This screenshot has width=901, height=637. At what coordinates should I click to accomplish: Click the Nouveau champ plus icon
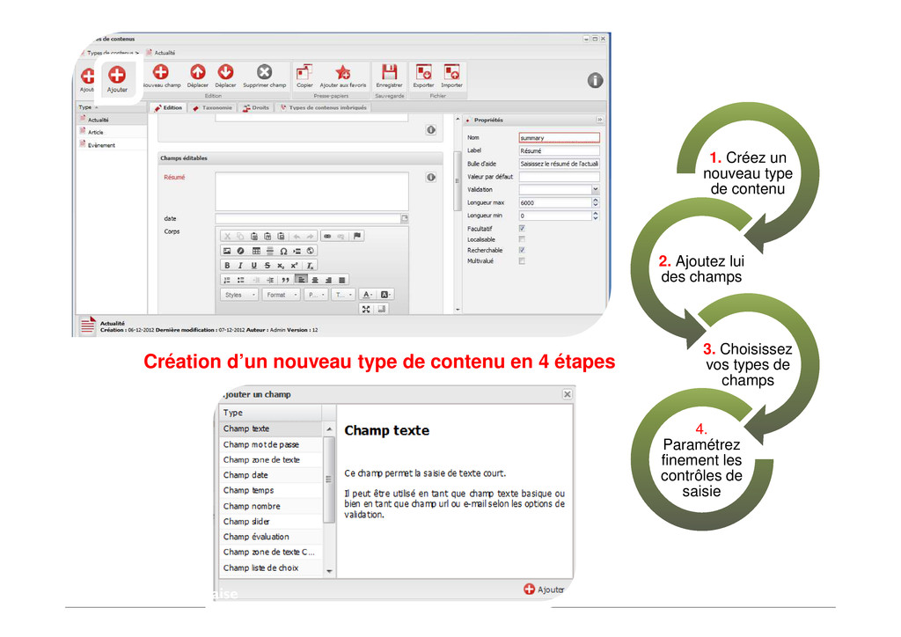coord(161,72)
